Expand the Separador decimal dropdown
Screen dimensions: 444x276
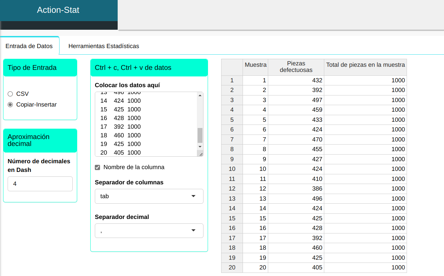point(149,231)
